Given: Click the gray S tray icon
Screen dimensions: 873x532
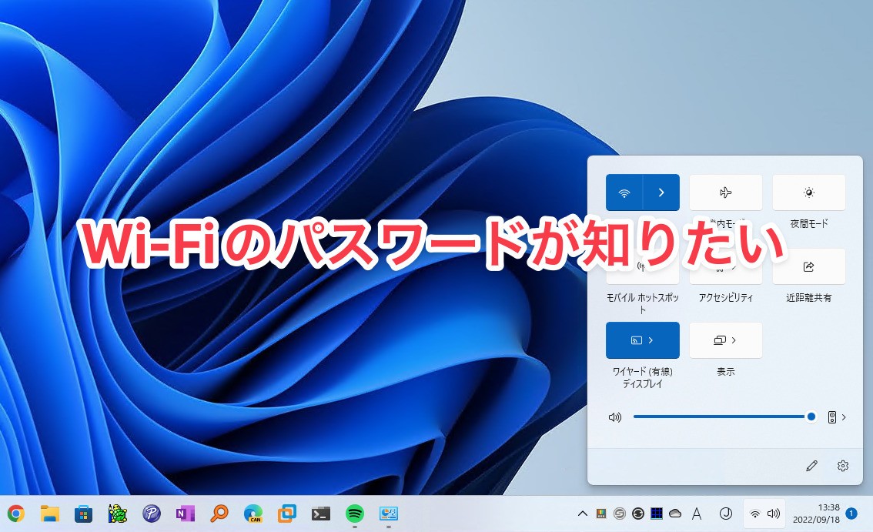Looking at the screenshot, I should click(619, 514).
